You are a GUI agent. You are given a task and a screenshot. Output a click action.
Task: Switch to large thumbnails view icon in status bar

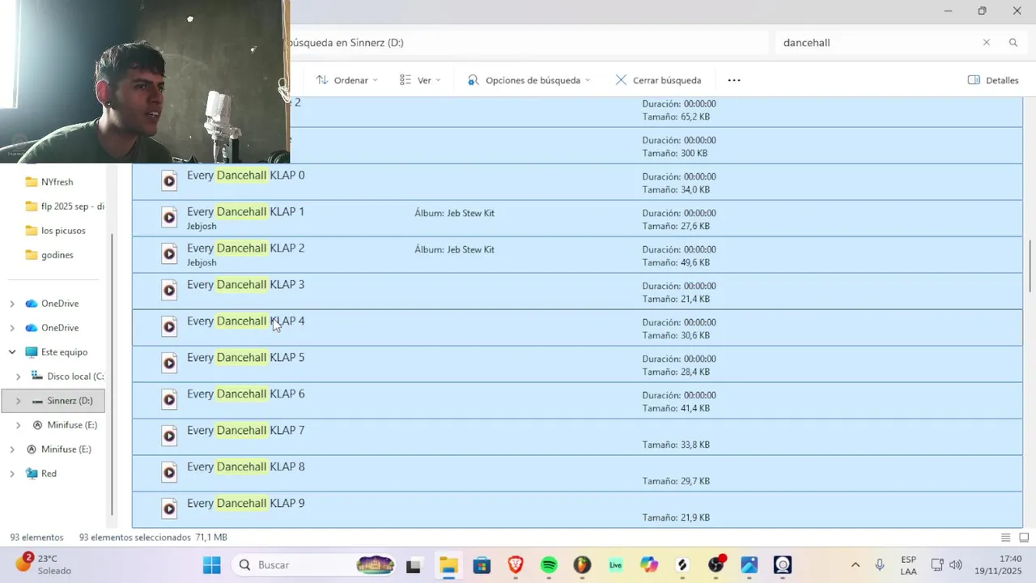pos(1024,538)
